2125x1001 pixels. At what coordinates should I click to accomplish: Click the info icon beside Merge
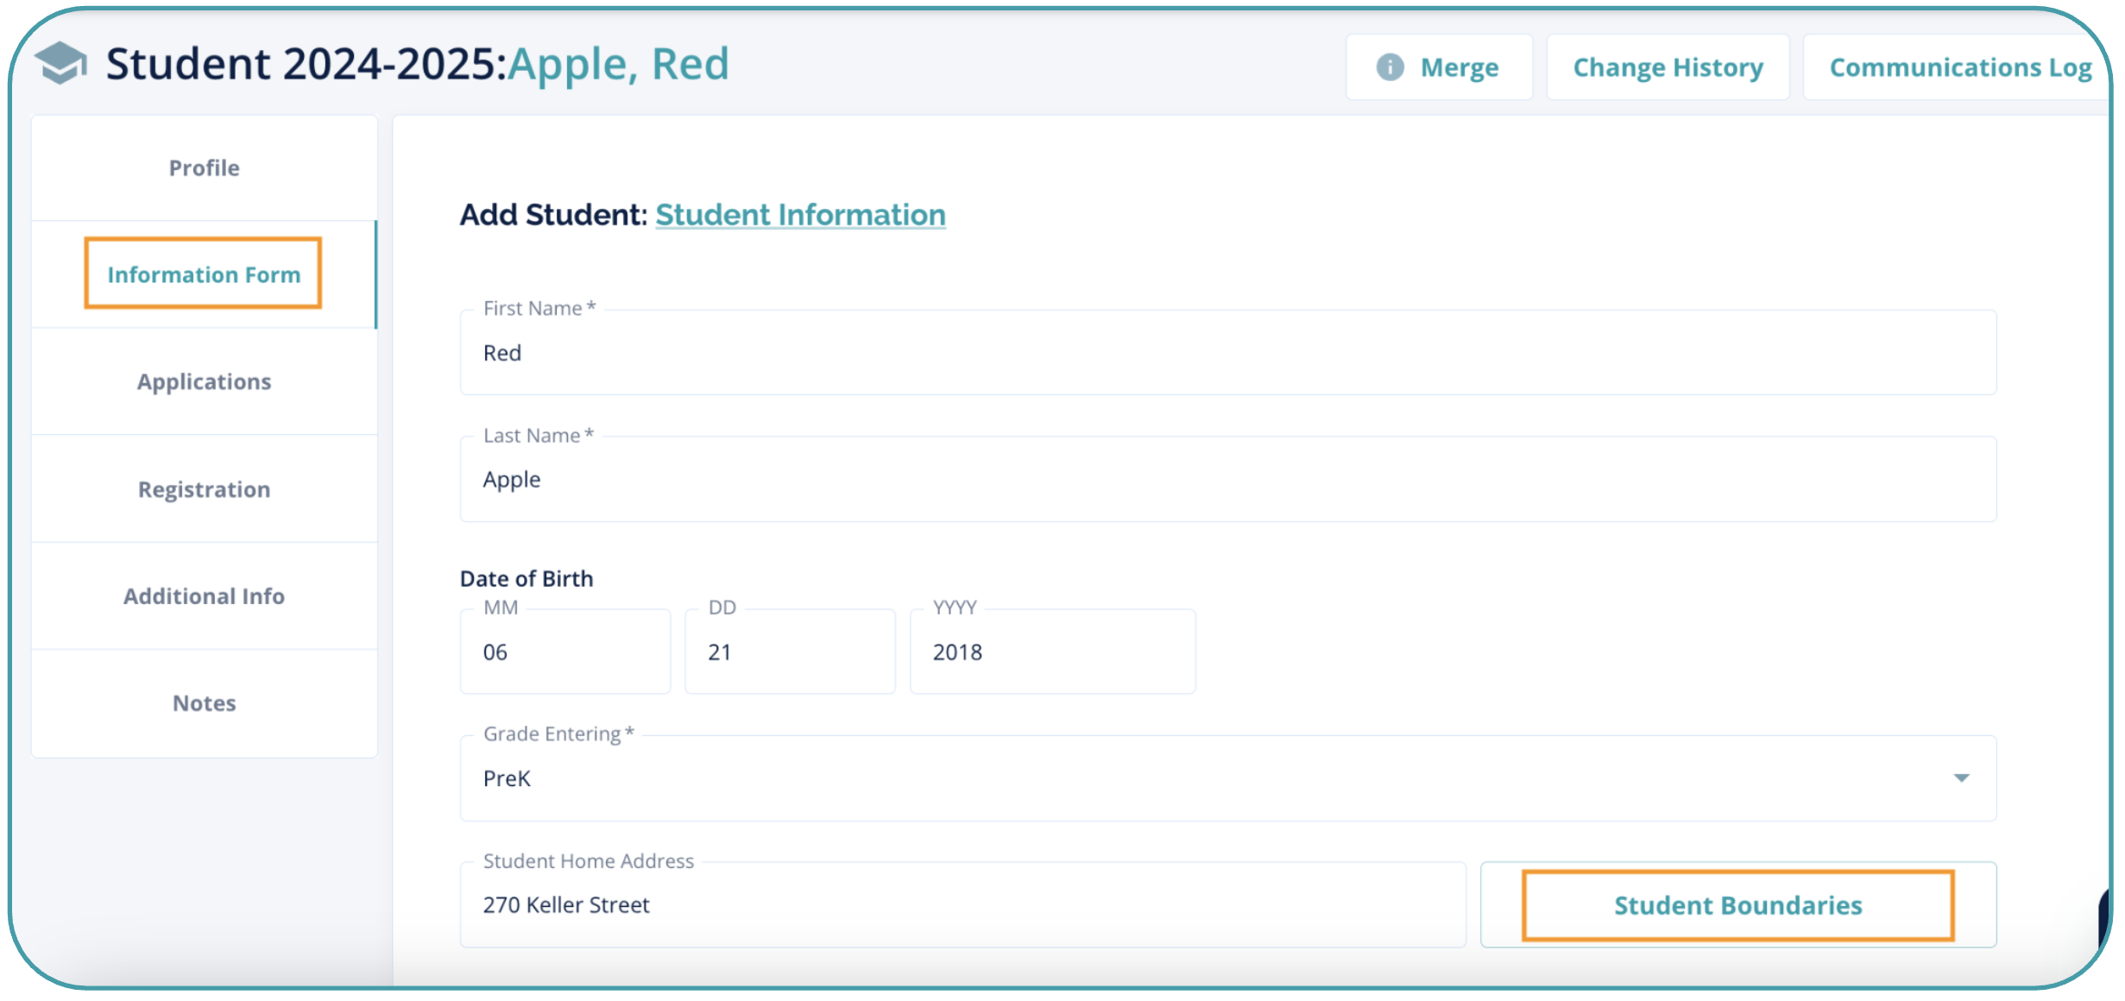(x=1390, y=67)
